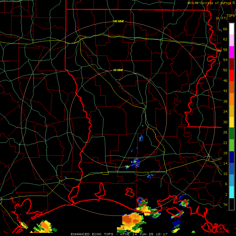Click the black TH swatch in the legend

pos(232,204)
